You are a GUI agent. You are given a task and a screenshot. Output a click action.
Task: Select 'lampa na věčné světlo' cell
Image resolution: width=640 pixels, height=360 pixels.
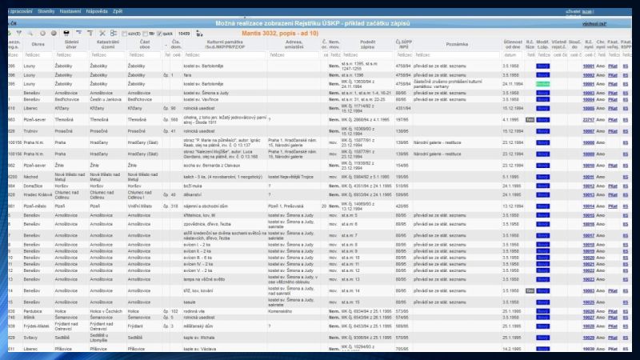click(204, 279)
